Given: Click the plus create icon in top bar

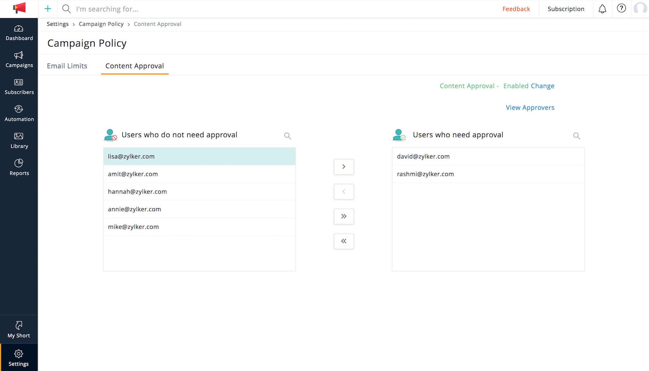Looking at the screenshot, I should coord(48,9).
